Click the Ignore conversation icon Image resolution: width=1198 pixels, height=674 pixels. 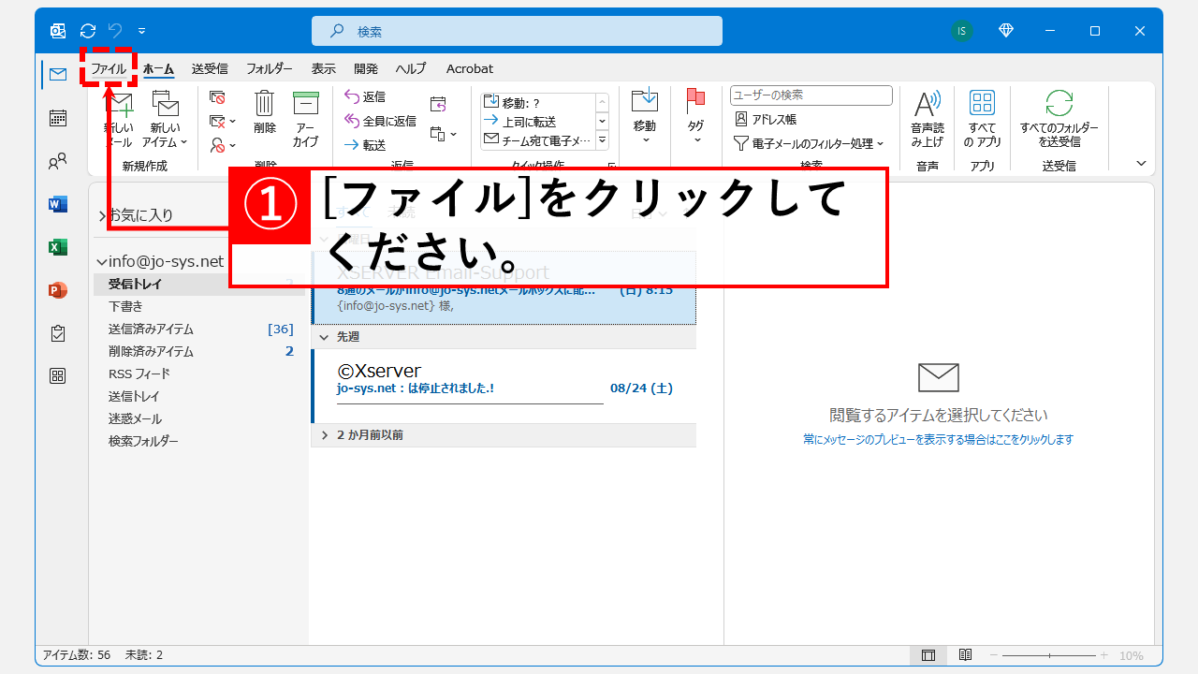pyautogui.click(x=217, y=96)
